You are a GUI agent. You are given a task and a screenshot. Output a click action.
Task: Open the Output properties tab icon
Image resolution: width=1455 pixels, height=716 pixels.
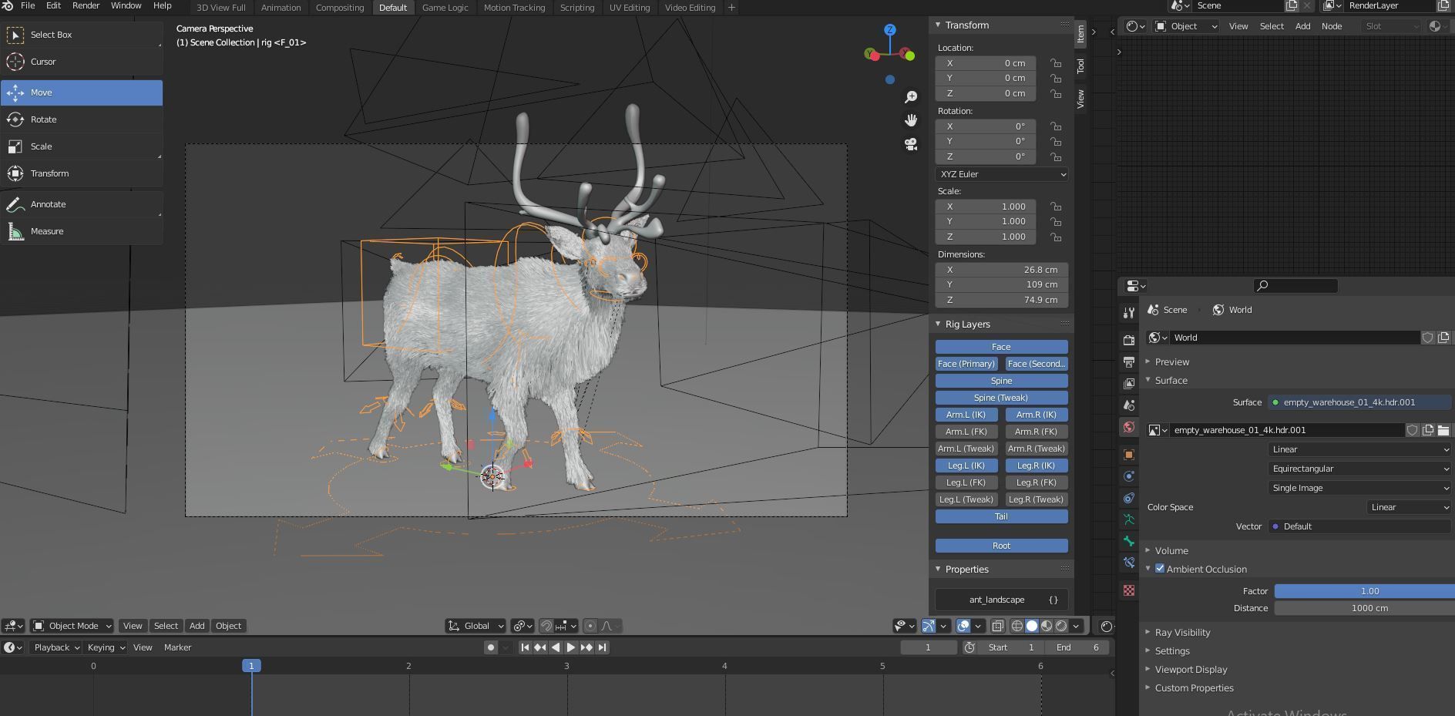tap(1129, 361)
